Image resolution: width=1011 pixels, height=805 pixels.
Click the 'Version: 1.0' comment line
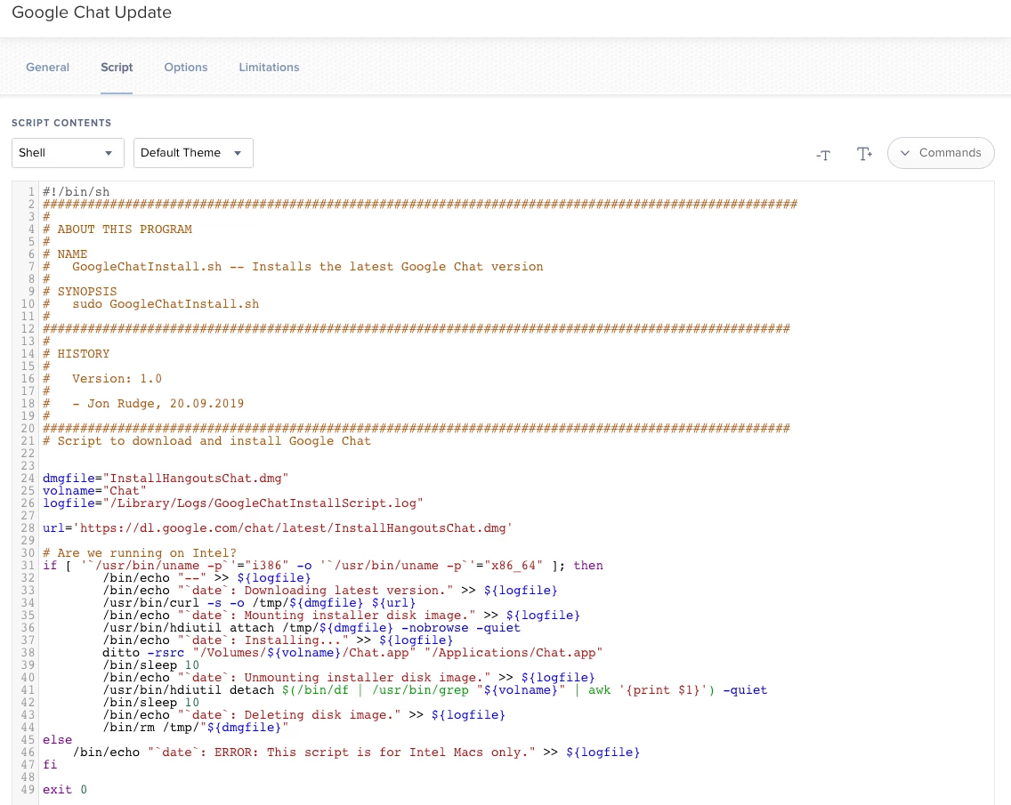[x=101, y=378]
